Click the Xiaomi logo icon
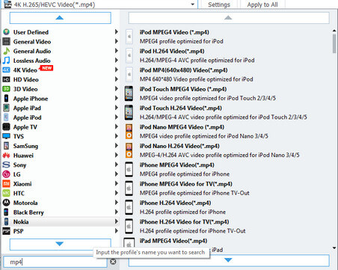 6,184
